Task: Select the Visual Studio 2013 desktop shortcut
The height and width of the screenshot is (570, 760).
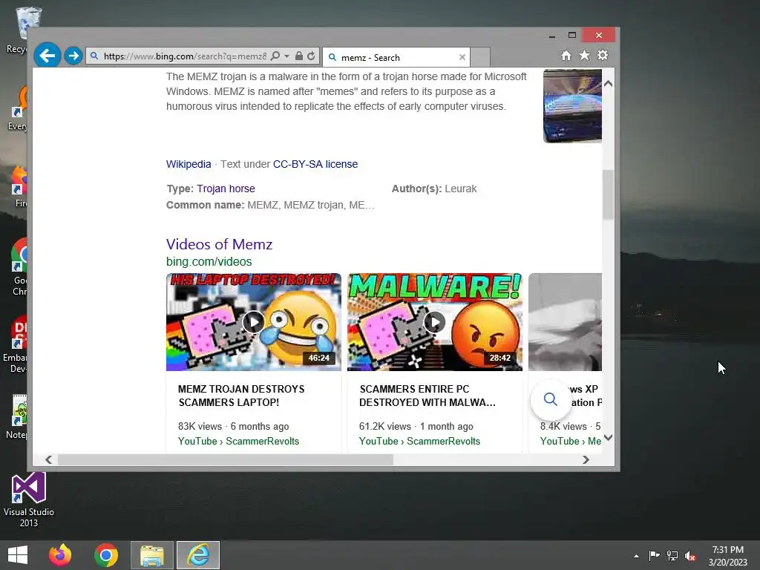Action: pyautogui.click(x=29, y=499)
